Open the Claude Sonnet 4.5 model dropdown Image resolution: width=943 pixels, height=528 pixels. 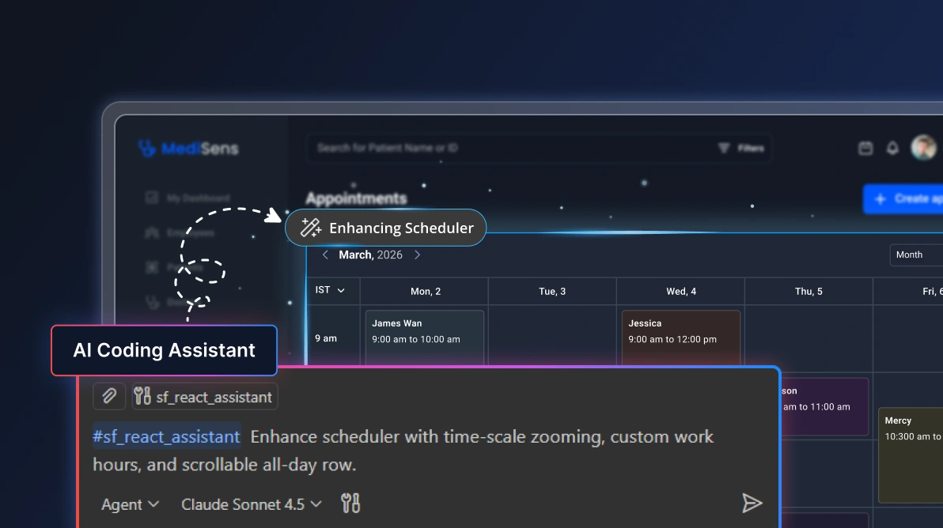click(x=252, y=504)
